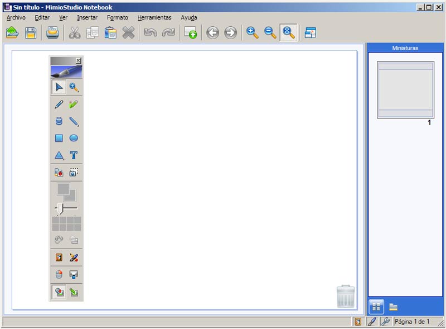Toggle the thumbnails view button
The height and width of the screenshot is (329, 446).
(x=376, y=306)
